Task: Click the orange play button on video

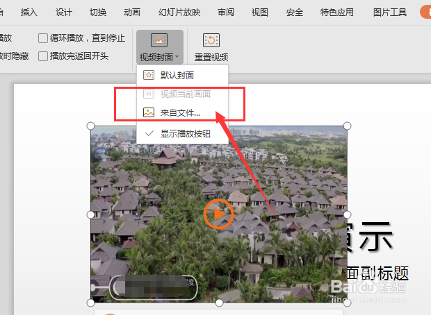Action: [218, 214]
